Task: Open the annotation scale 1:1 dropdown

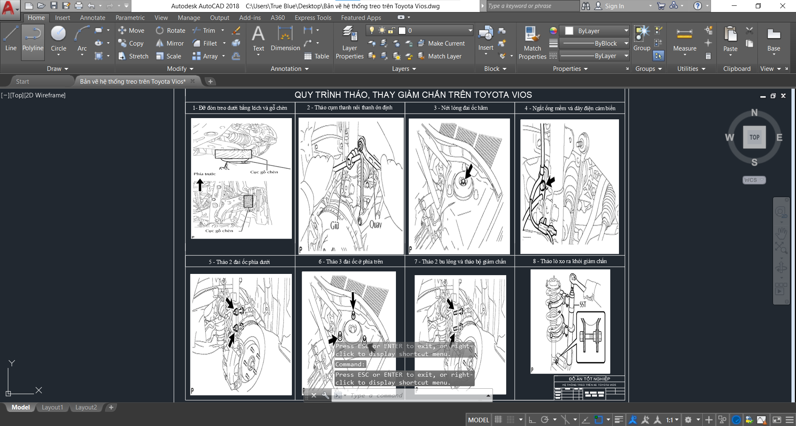Action: pyautogui.click(x=672, y=419)
